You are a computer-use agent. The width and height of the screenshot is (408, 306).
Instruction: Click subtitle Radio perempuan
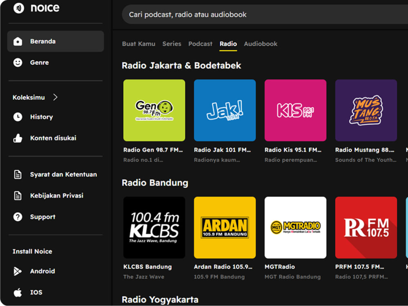tap(290, 160)
